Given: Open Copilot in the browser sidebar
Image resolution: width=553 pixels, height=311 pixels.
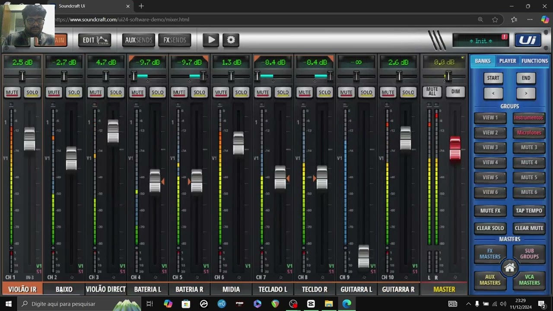Looking at the screenshot, I should point(545,19).
